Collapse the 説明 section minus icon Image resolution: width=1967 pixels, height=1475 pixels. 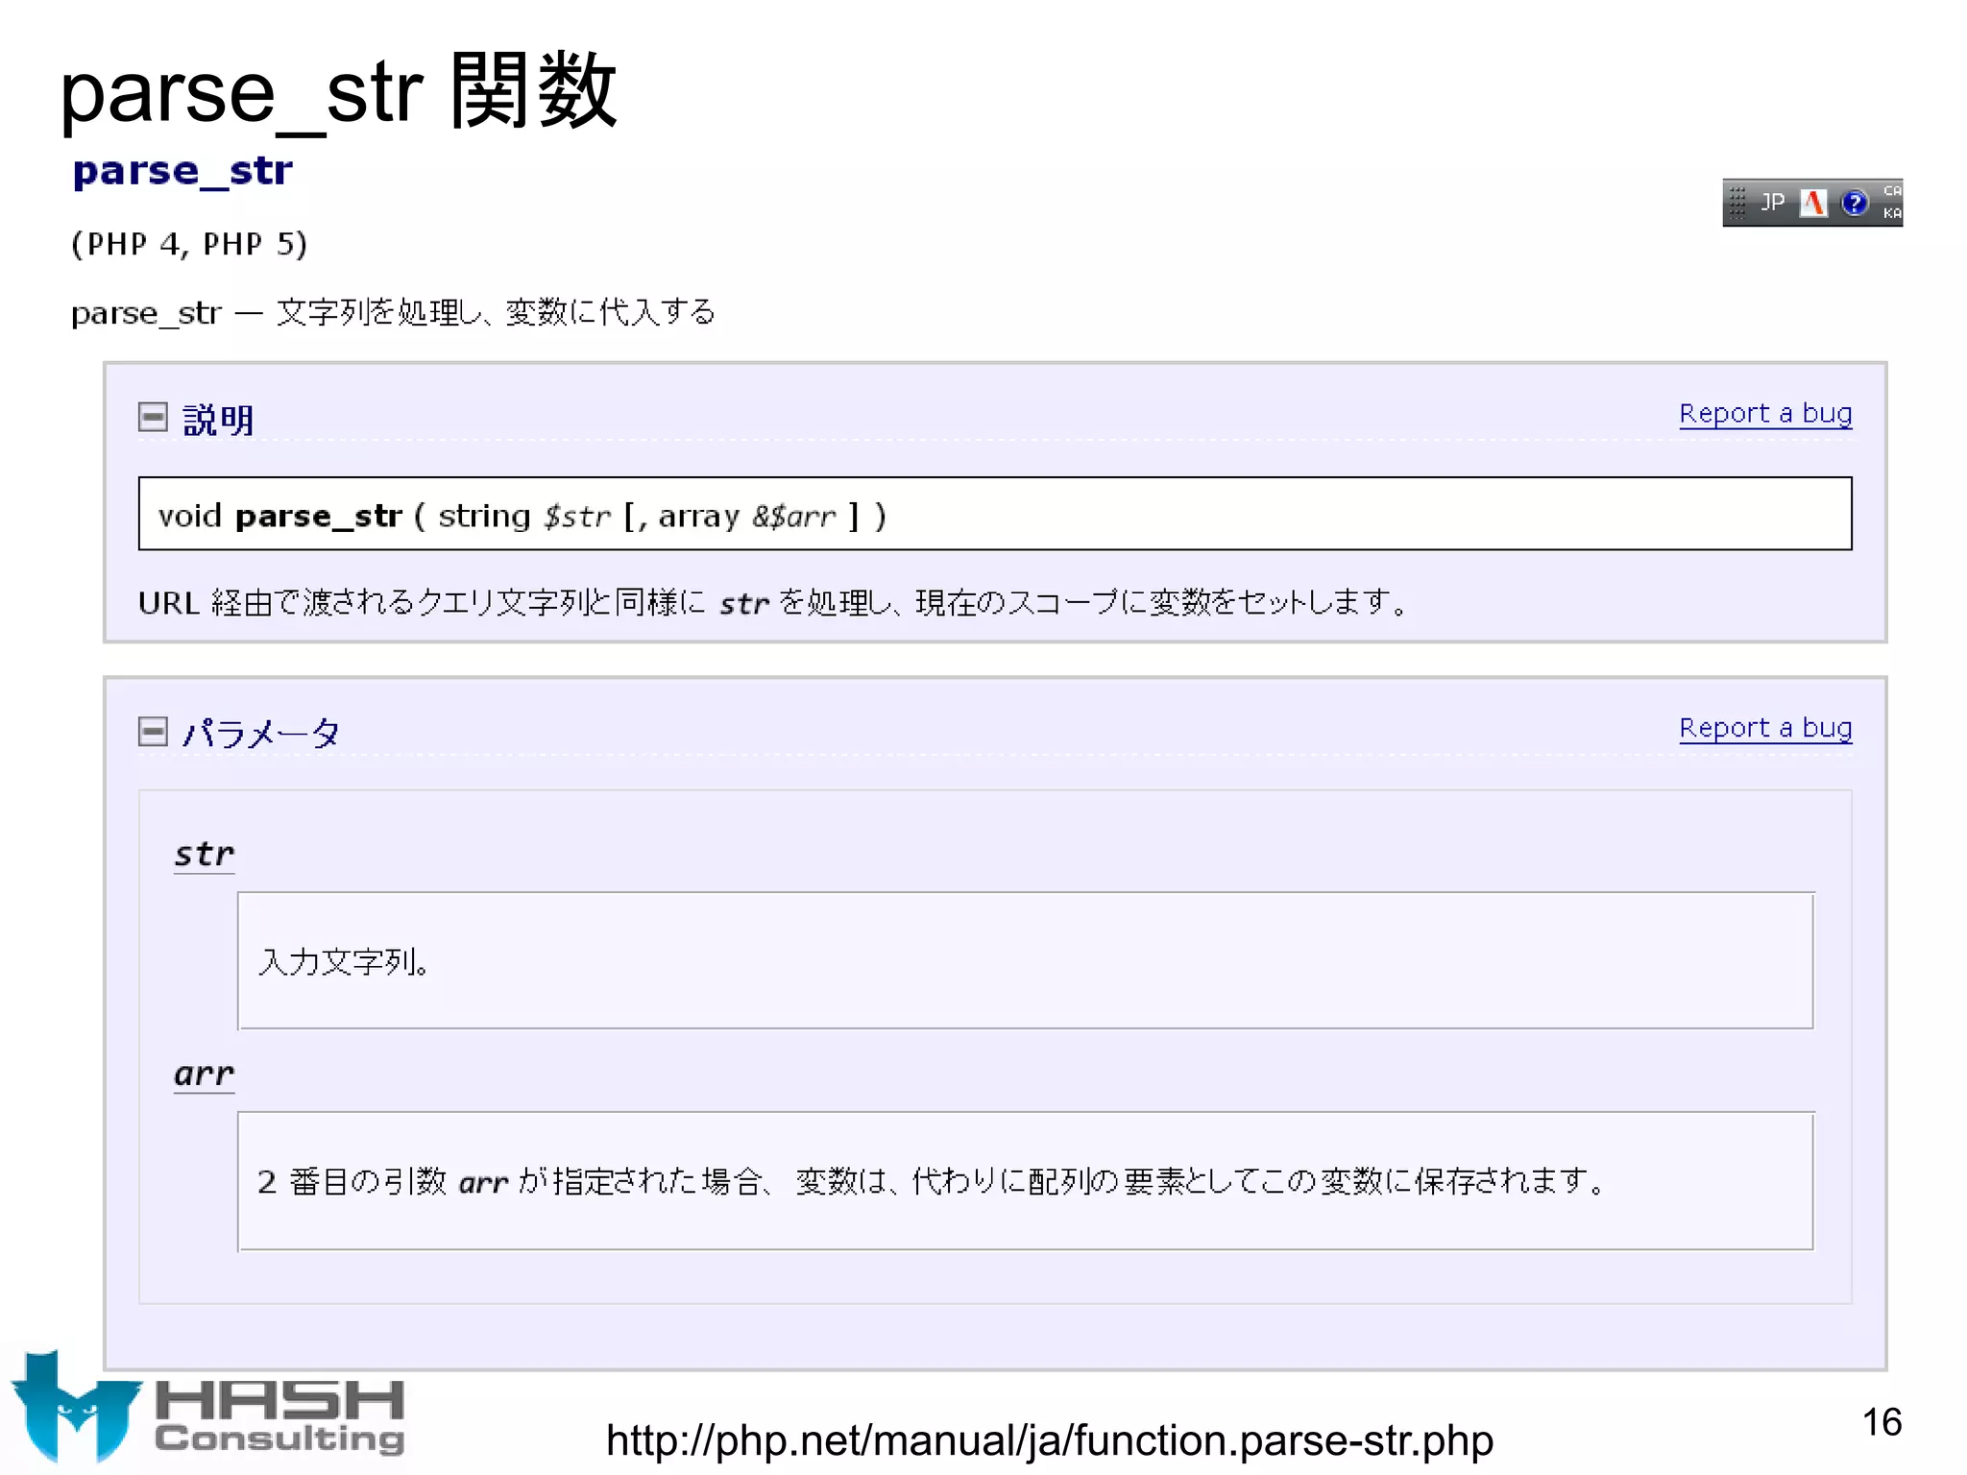coord(153,417)
